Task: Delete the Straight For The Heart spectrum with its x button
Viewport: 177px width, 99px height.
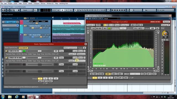Action: pos(84,58)
